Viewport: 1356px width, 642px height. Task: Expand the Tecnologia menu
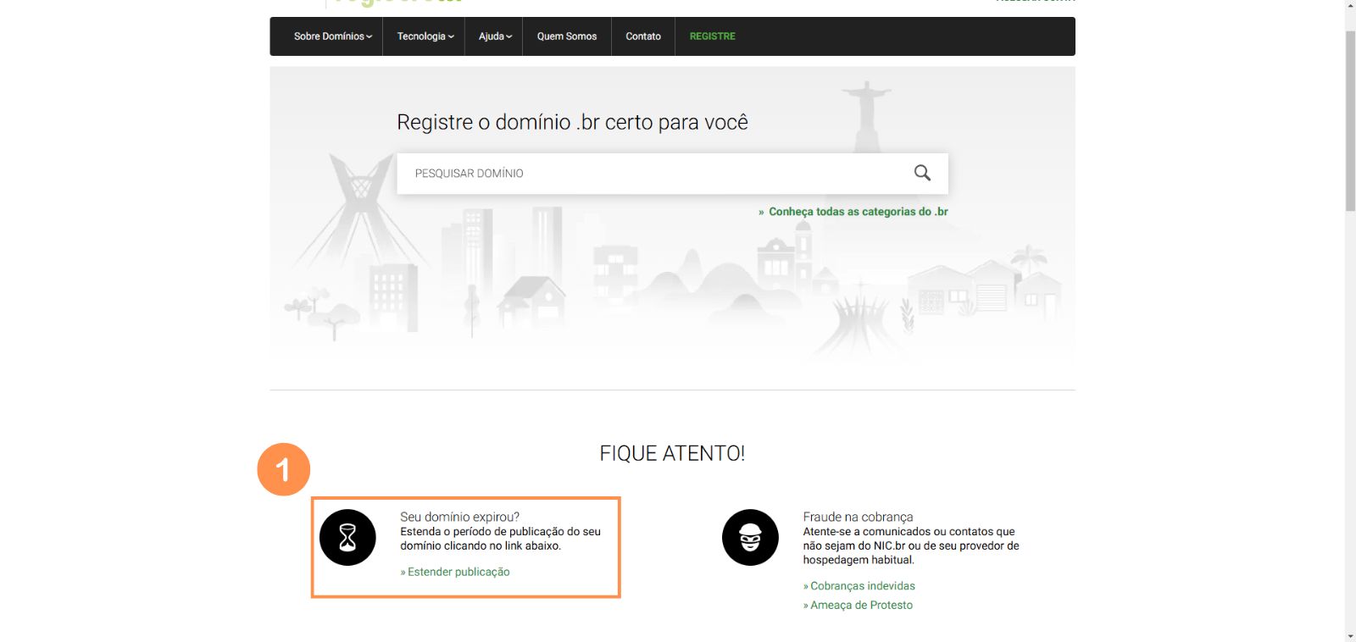pos(425,36)
